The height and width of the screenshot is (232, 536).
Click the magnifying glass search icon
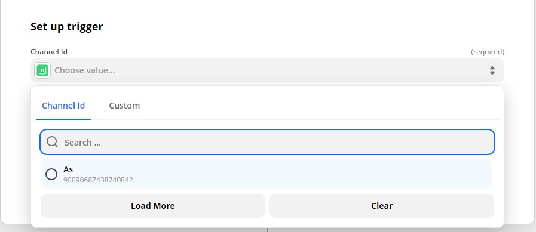53,141
